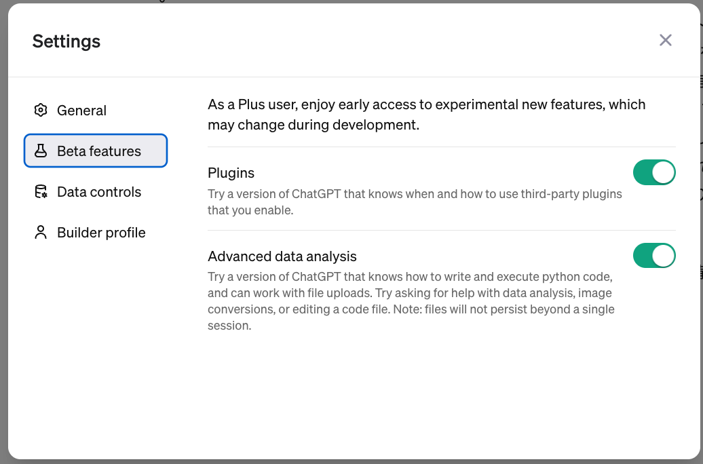Click the Plus user early access text
This screenshot has width=703, height=464.
click(426, 115)
